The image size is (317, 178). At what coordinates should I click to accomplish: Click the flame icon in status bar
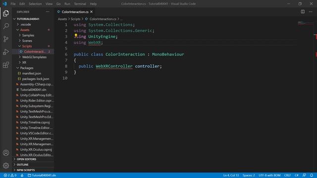22,175
